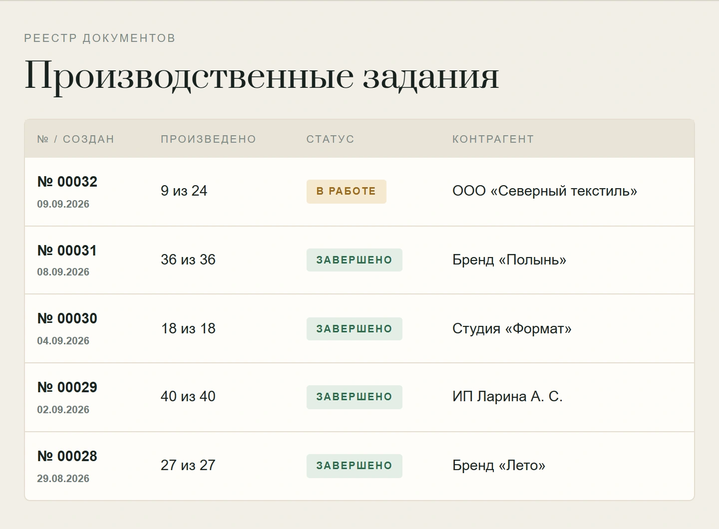
Task: Click the «27 из 27» produced value
Action: (188, 466)
